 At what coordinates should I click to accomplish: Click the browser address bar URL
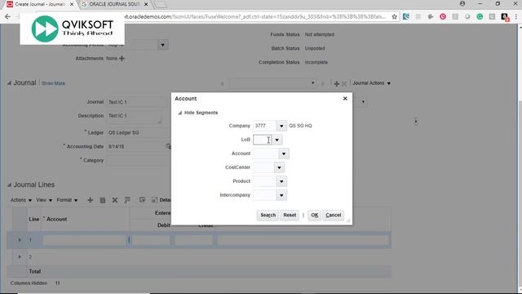255,16
